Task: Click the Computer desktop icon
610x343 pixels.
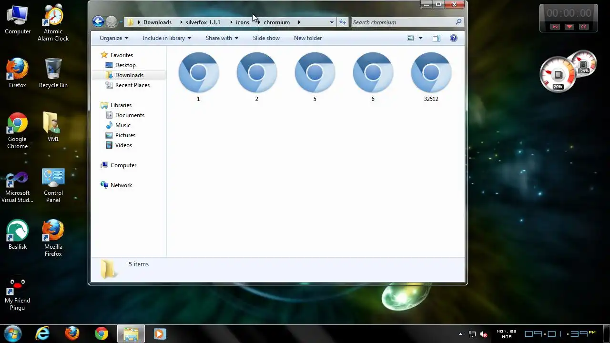Action: point(18,20)
